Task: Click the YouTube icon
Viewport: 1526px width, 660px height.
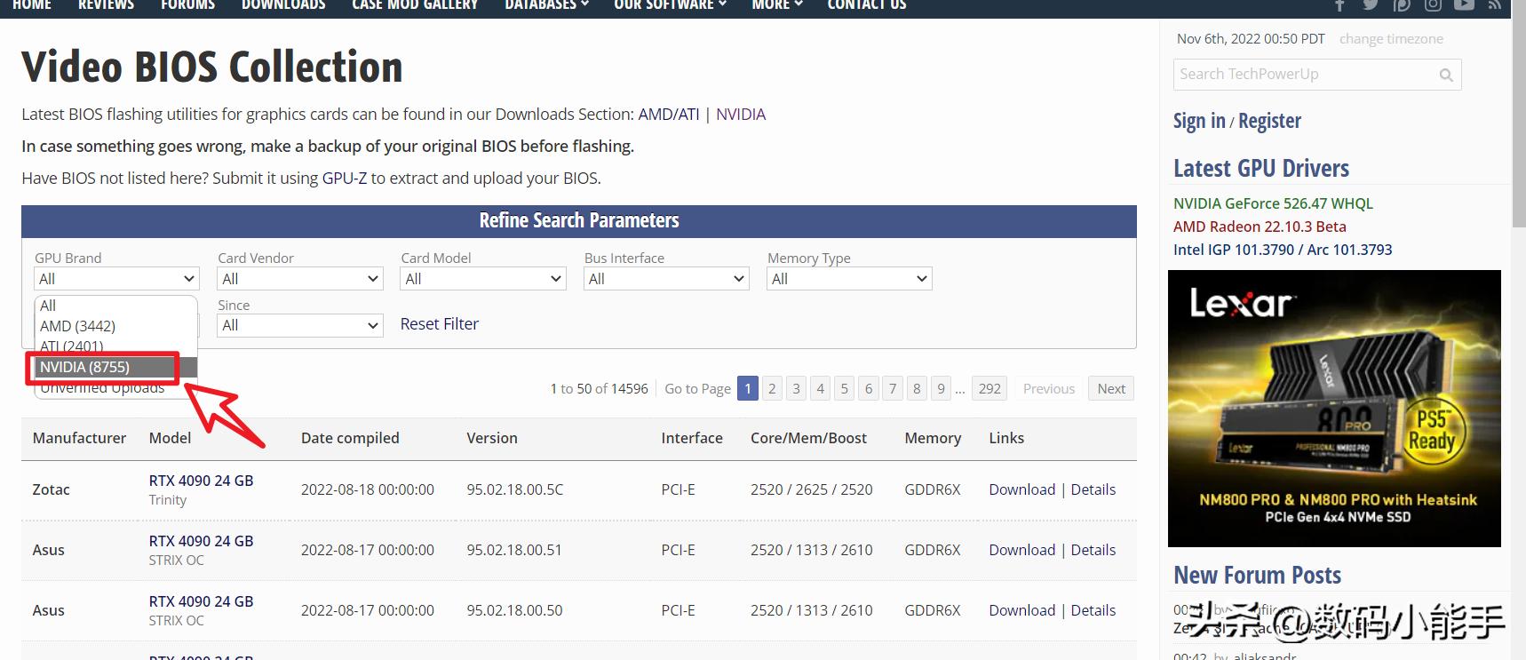Action: click(1464, 5)
